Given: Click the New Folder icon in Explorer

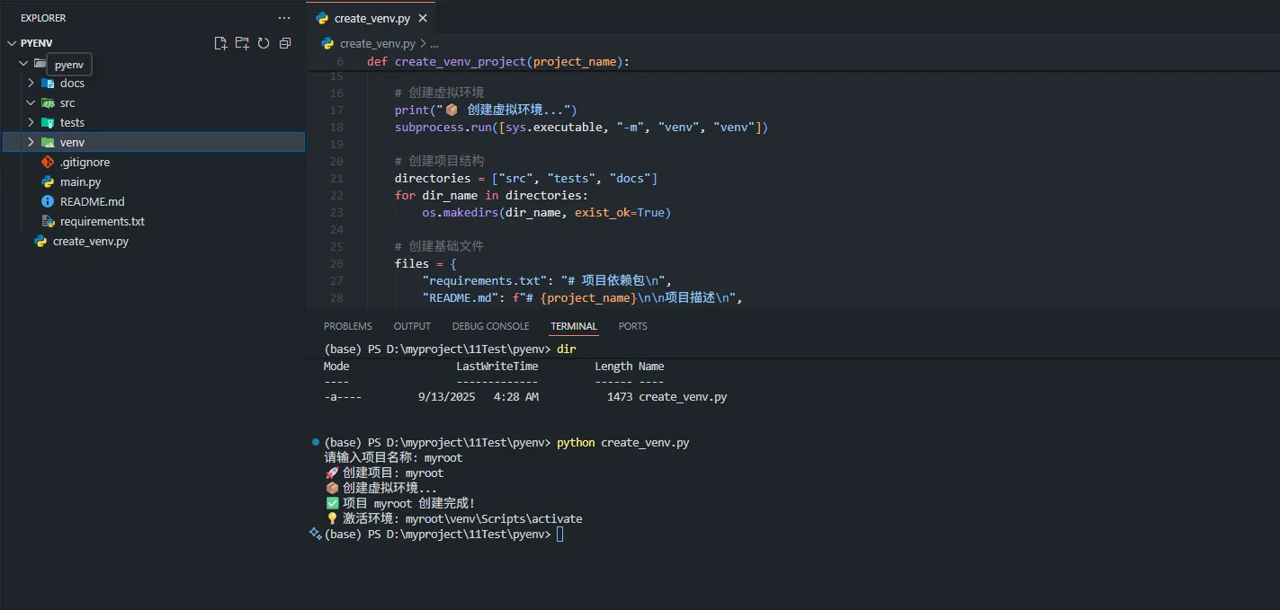Looking at the screenshot, I should (x=242, y=43).
